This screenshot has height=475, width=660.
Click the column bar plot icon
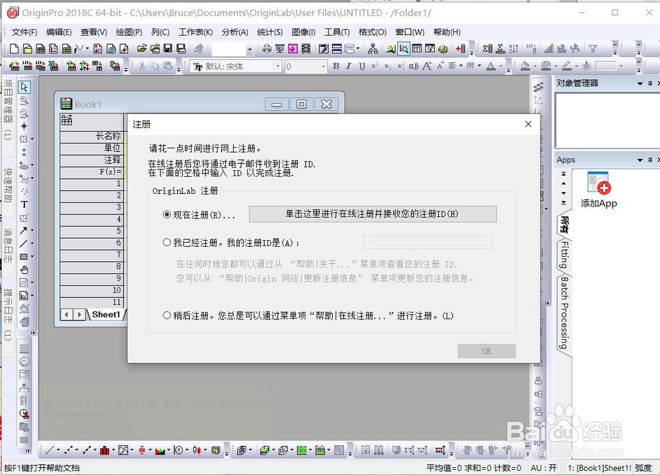point(104,450)
